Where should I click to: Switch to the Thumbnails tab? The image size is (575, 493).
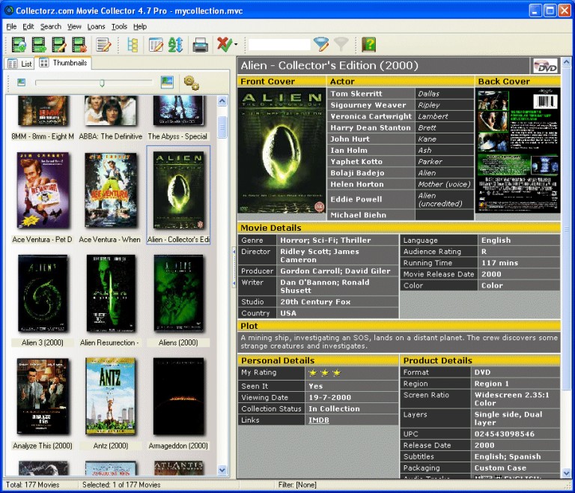[x=64, y=63]
